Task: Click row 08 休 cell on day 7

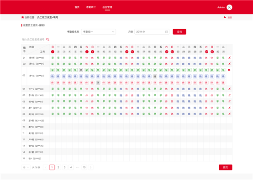Action: point(87,114)
